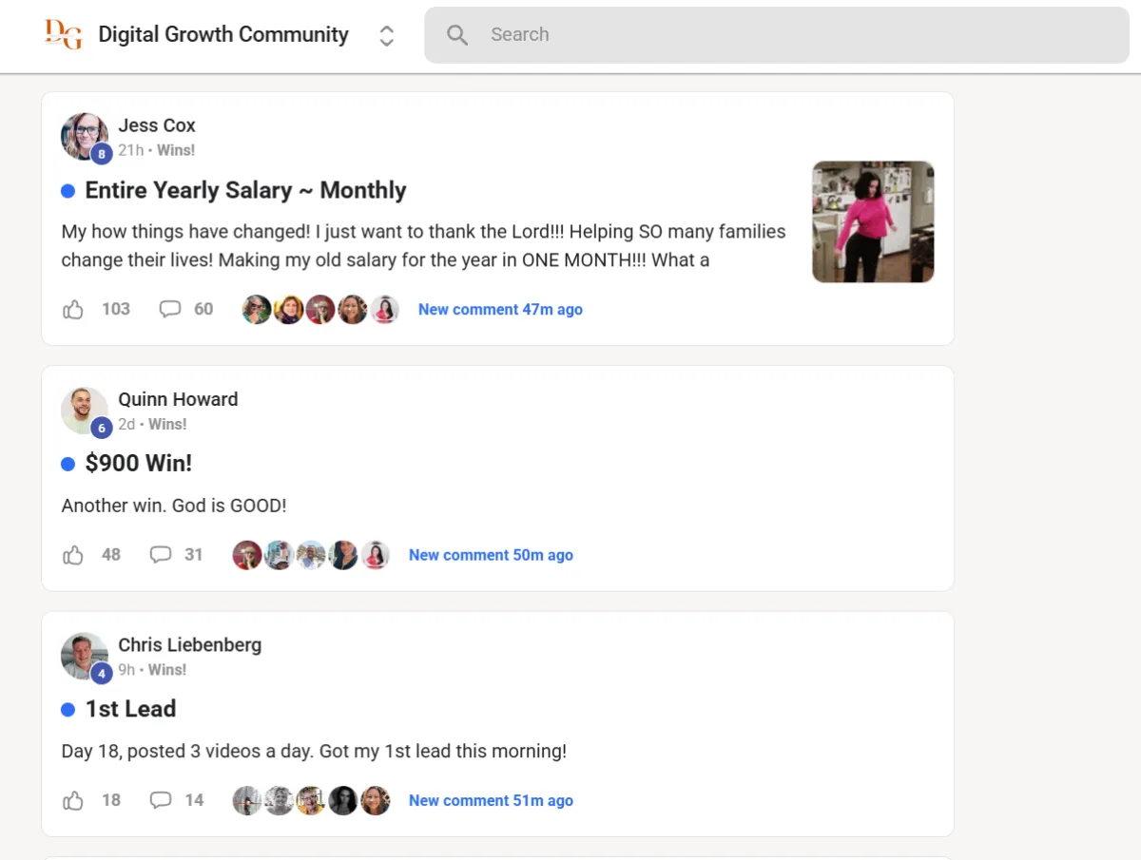The image size is (1141, 860).
Task: Open the Wins! category on Chris Liebenberg's post
Action: 167,670
